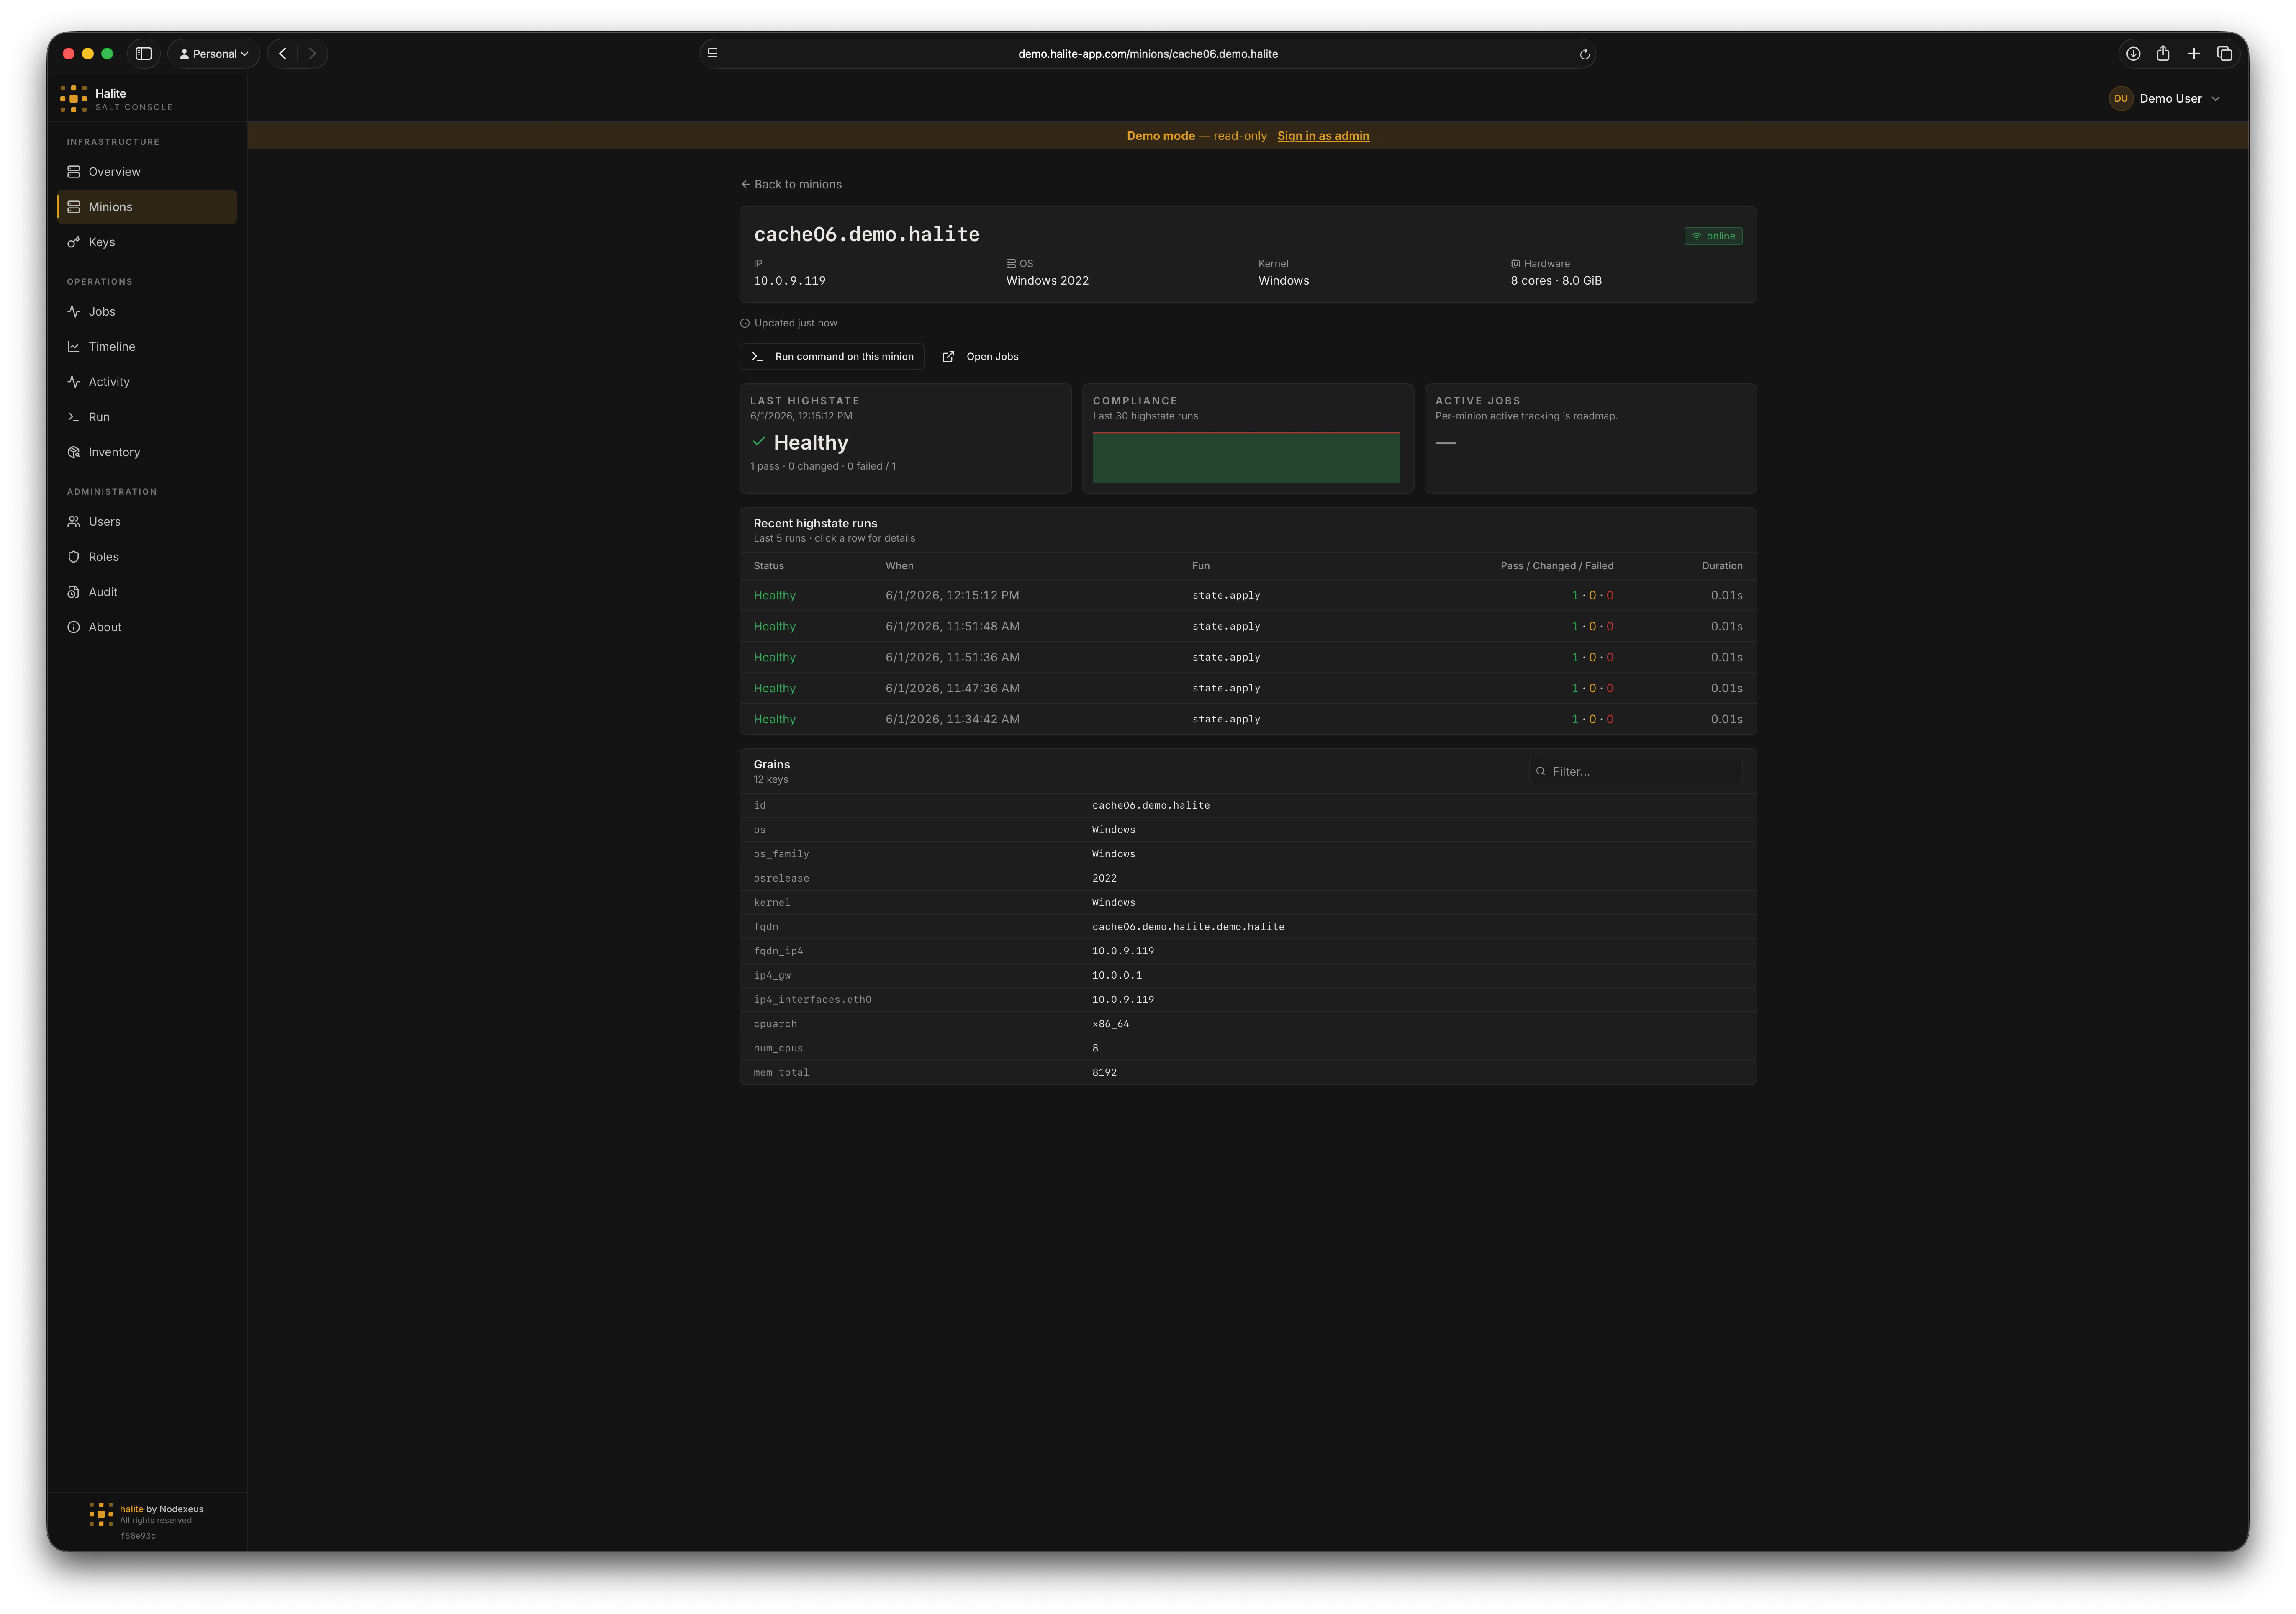Open Jobs for this minion
2296x1614 pixels.
[x=980, y=357]
